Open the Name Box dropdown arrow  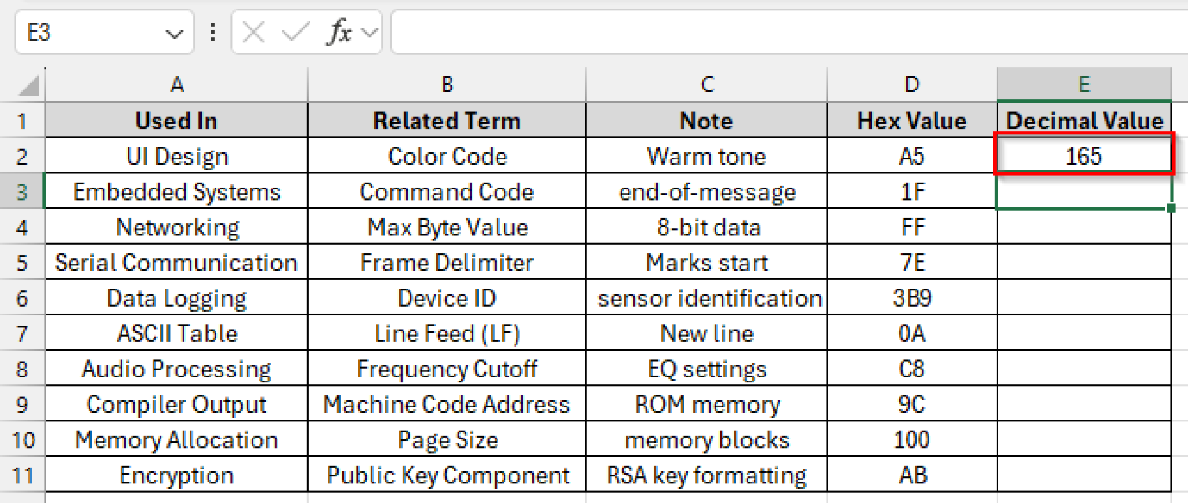(x=175, y=32)
